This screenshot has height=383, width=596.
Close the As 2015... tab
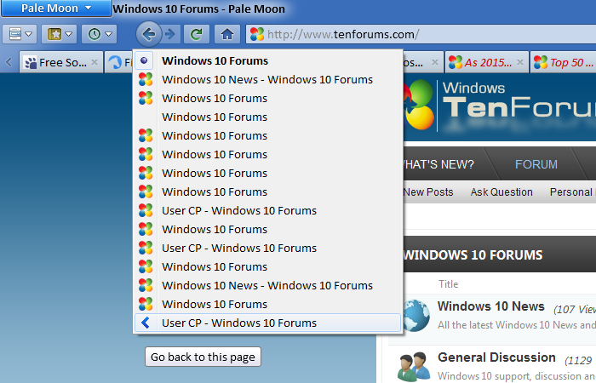pyautogui.click(x=520, y=62)
